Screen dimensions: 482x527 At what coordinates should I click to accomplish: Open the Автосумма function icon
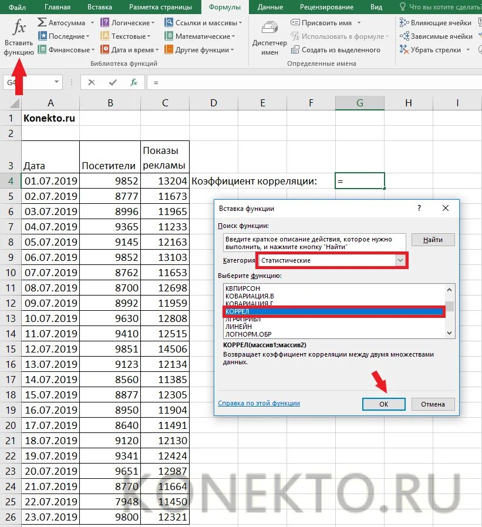[42, 22]
